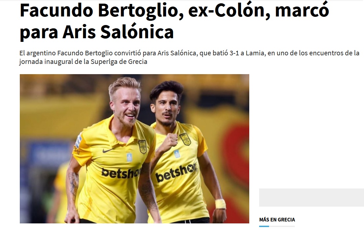Screen dimensions: 364x230
Task: Click the Nike swoosh on the left jersey
Action: pos(108,150)
